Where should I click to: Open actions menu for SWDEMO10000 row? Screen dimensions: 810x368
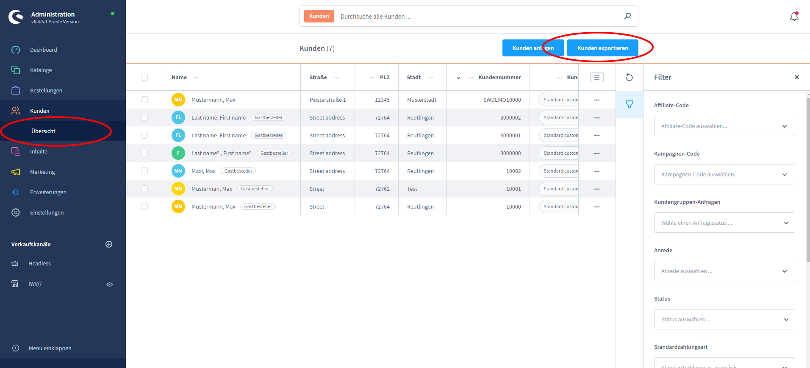[596, 100]
